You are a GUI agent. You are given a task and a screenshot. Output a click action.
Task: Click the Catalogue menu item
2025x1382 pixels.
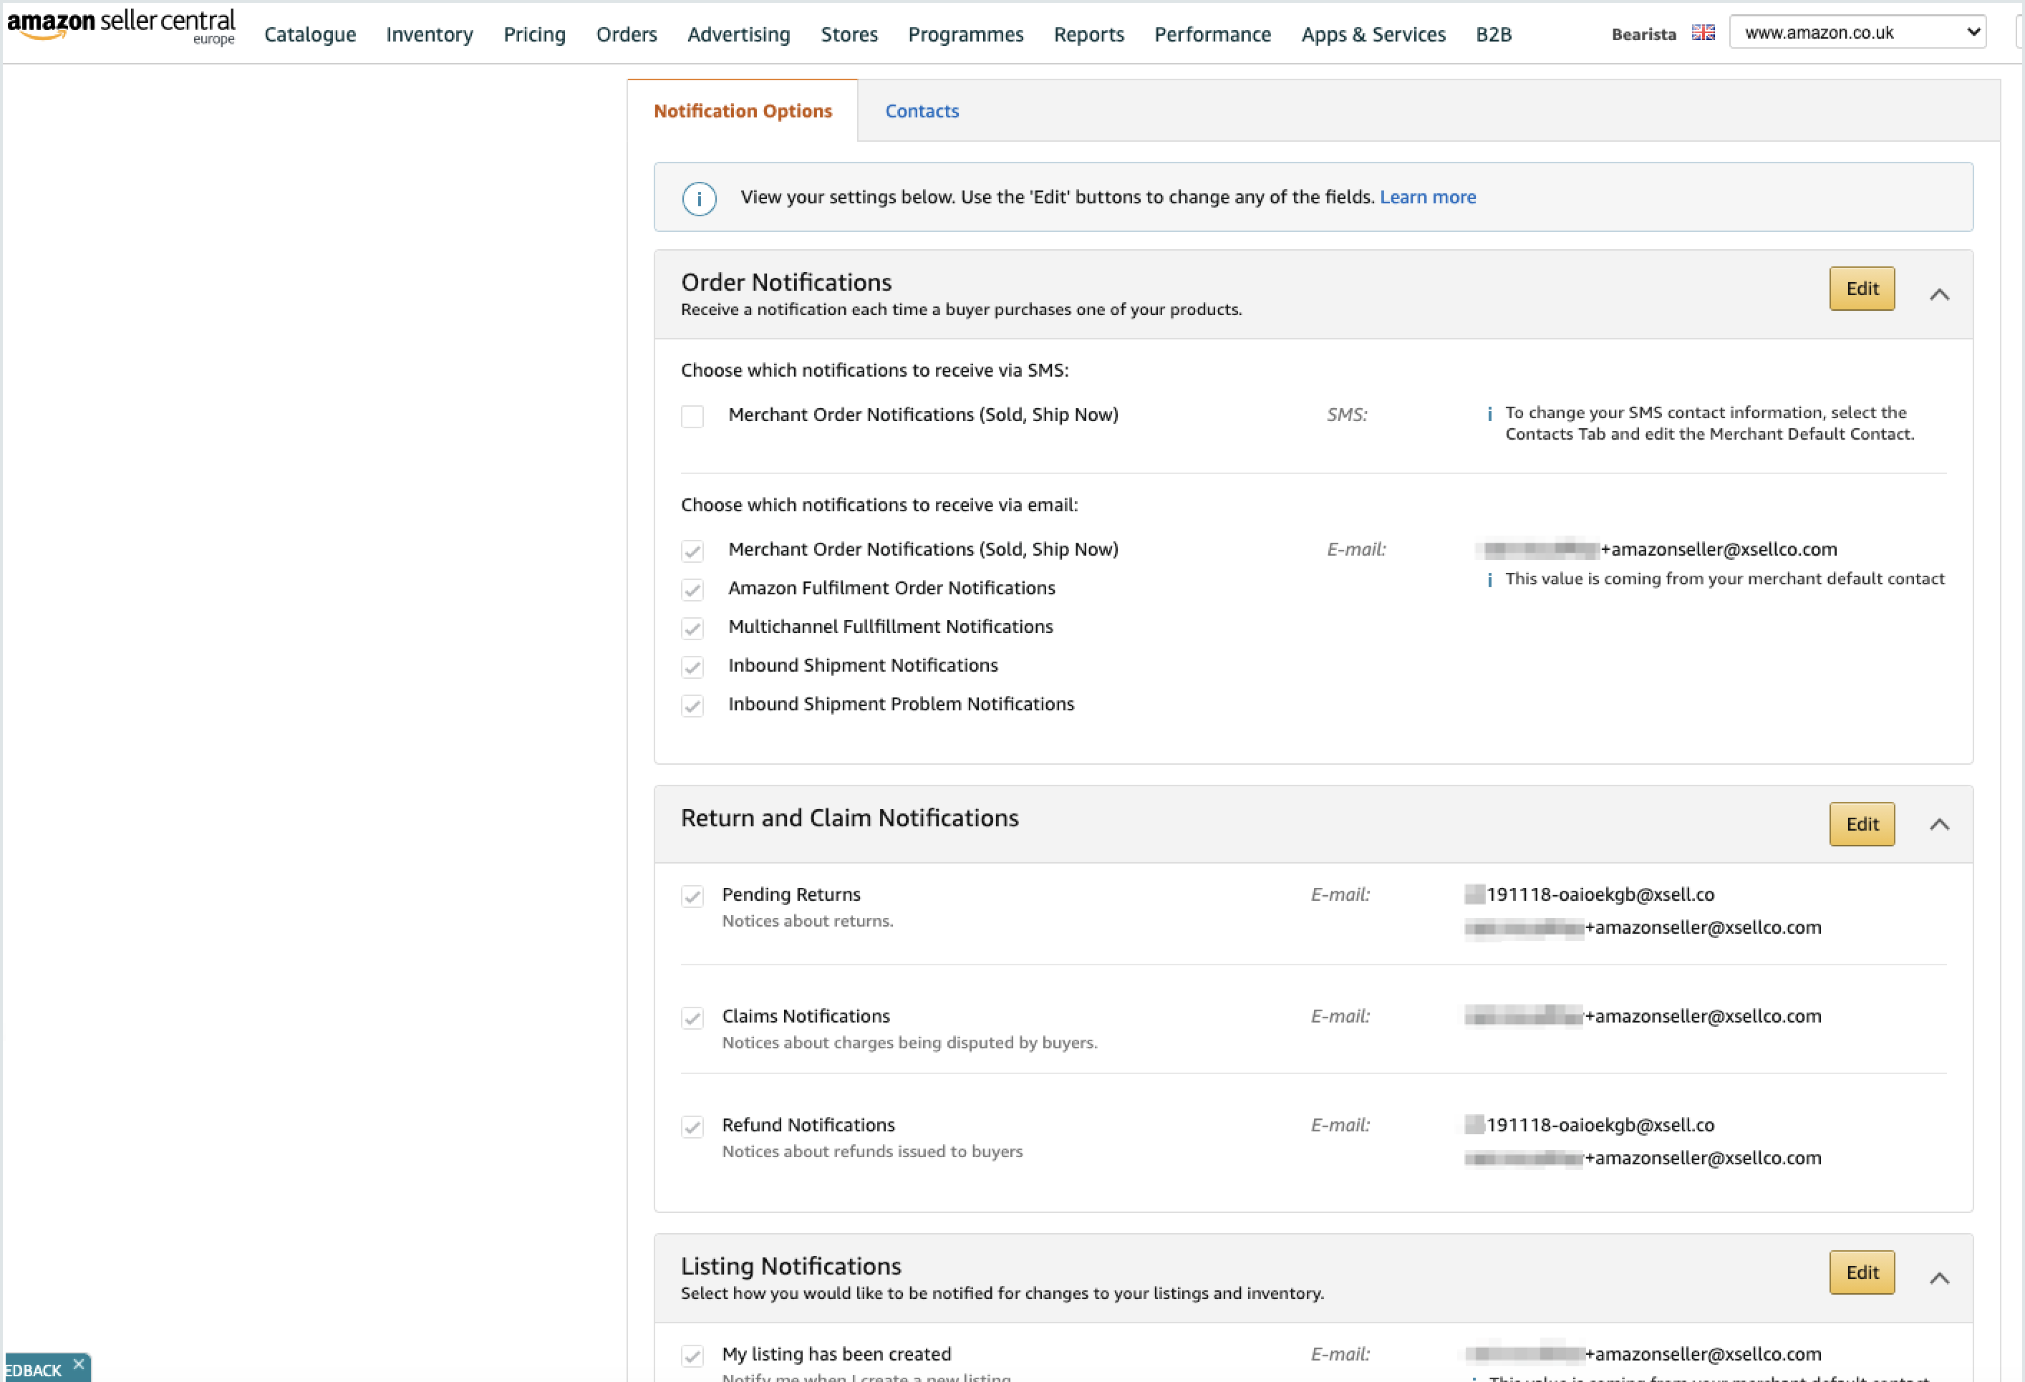[306, 34]
